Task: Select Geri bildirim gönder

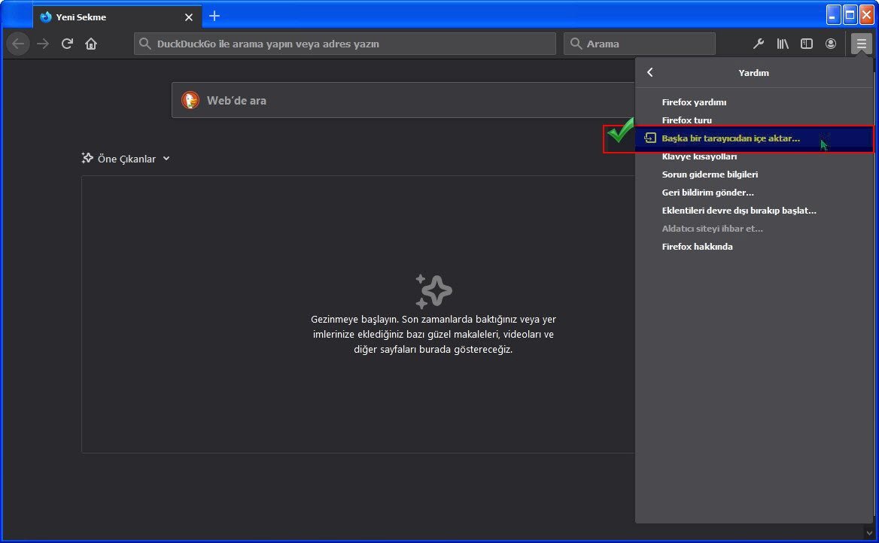Action: point(754,193)
